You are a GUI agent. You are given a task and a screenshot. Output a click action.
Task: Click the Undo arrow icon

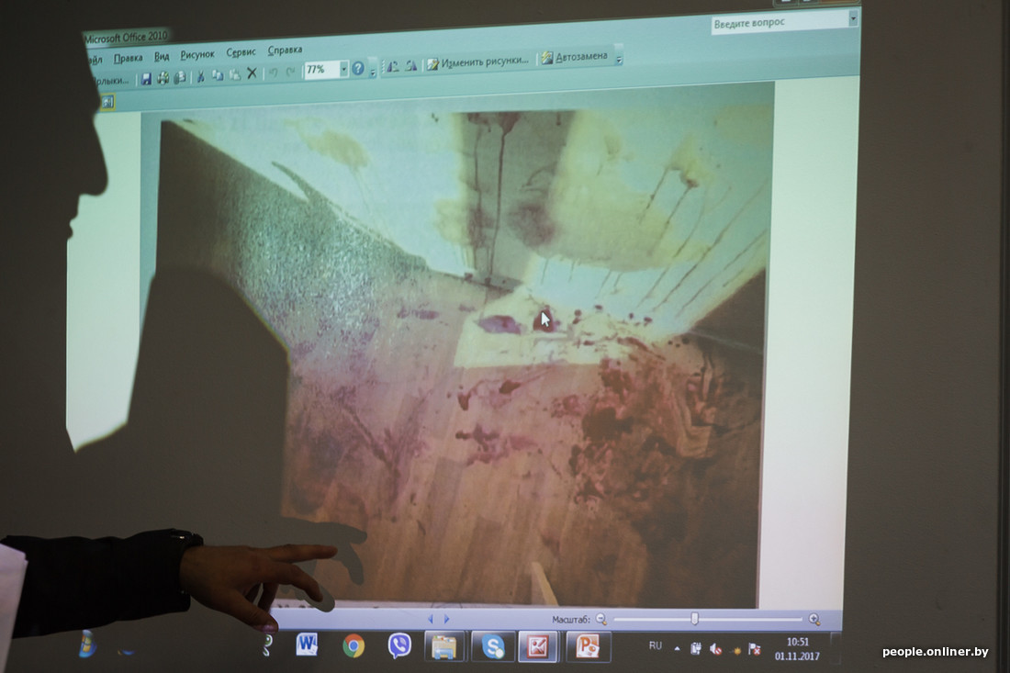coord(273,73)
